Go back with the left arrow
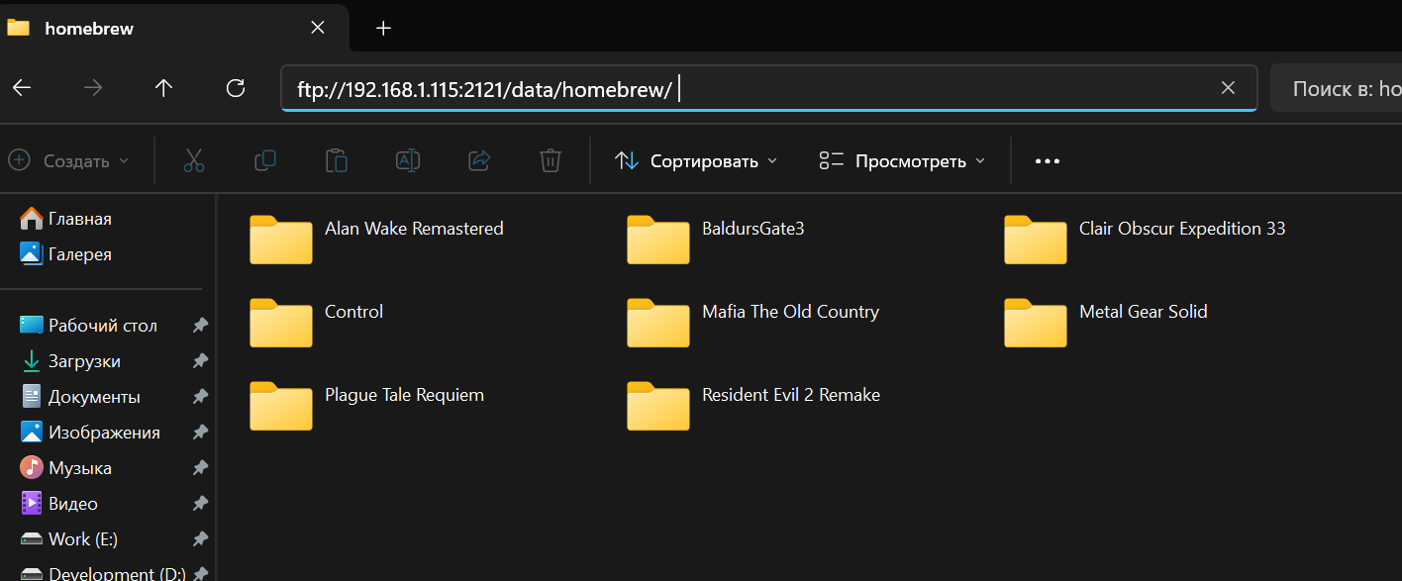1402x581 pixels. [x=22, y=88]
